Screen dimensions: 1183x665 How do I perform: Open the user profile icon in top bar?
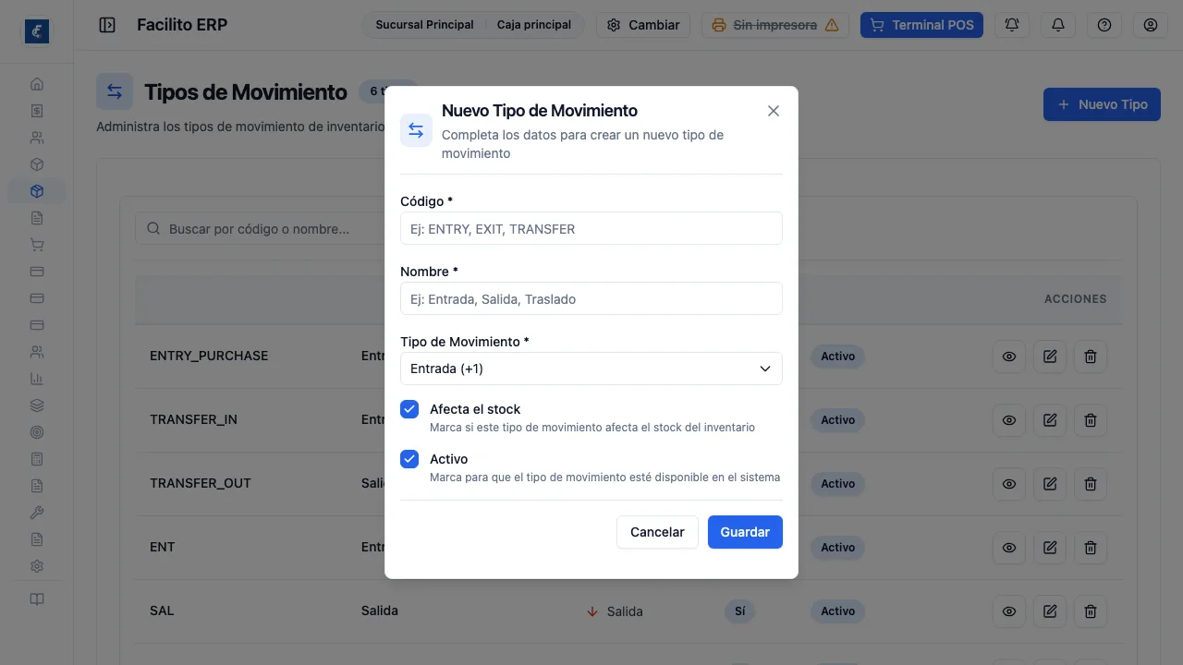(1151, 25)
